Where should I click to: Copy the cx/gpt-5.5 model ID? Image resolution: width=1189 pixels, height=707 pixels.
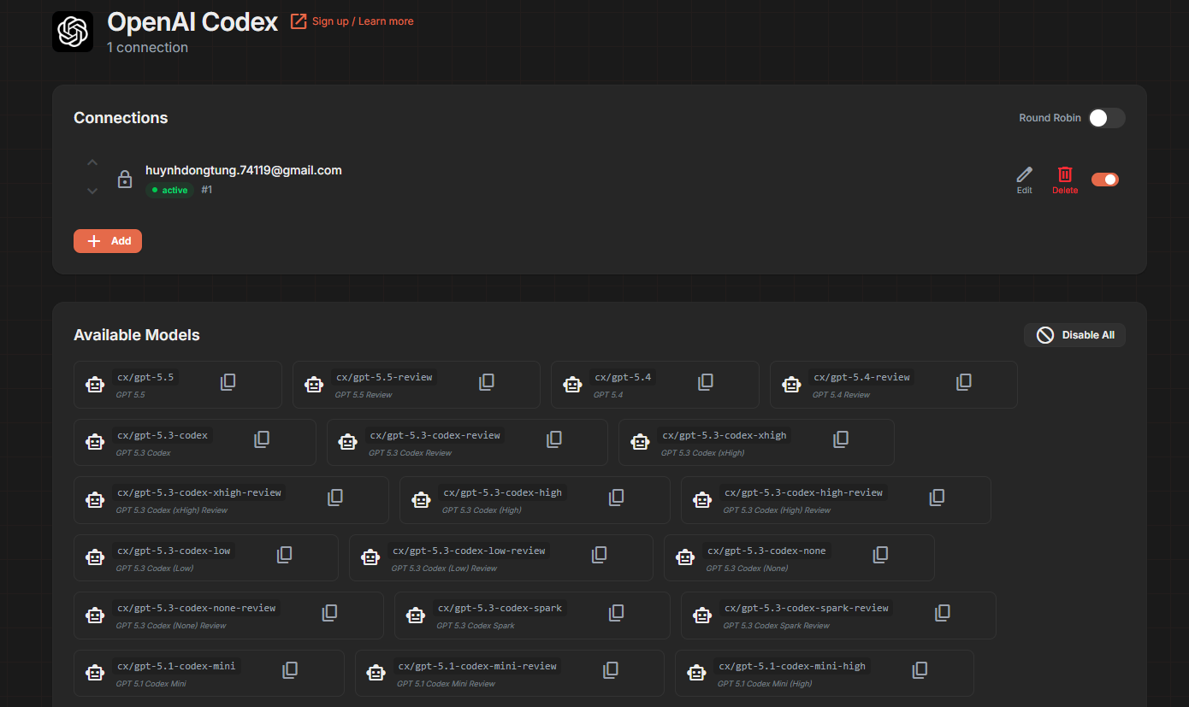[228, 382]
